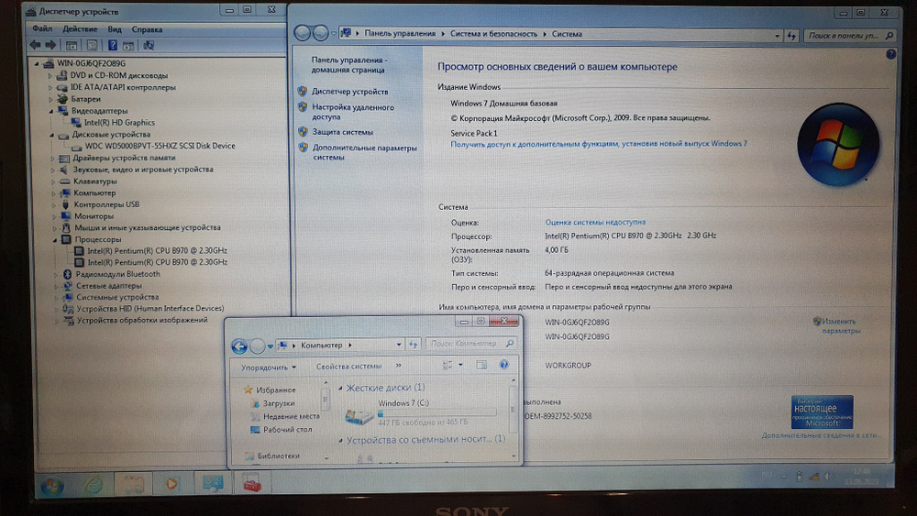This screenshot has height=516, width=917.
Task: Expand Звуковые, видео и игровые устройства
Action: [52, 170]
